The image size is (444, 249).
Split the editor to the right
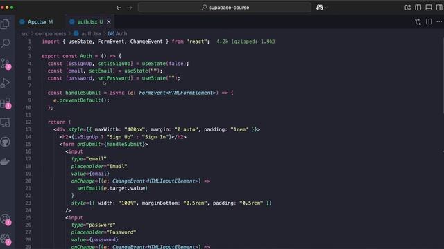[x=429, y=21]
